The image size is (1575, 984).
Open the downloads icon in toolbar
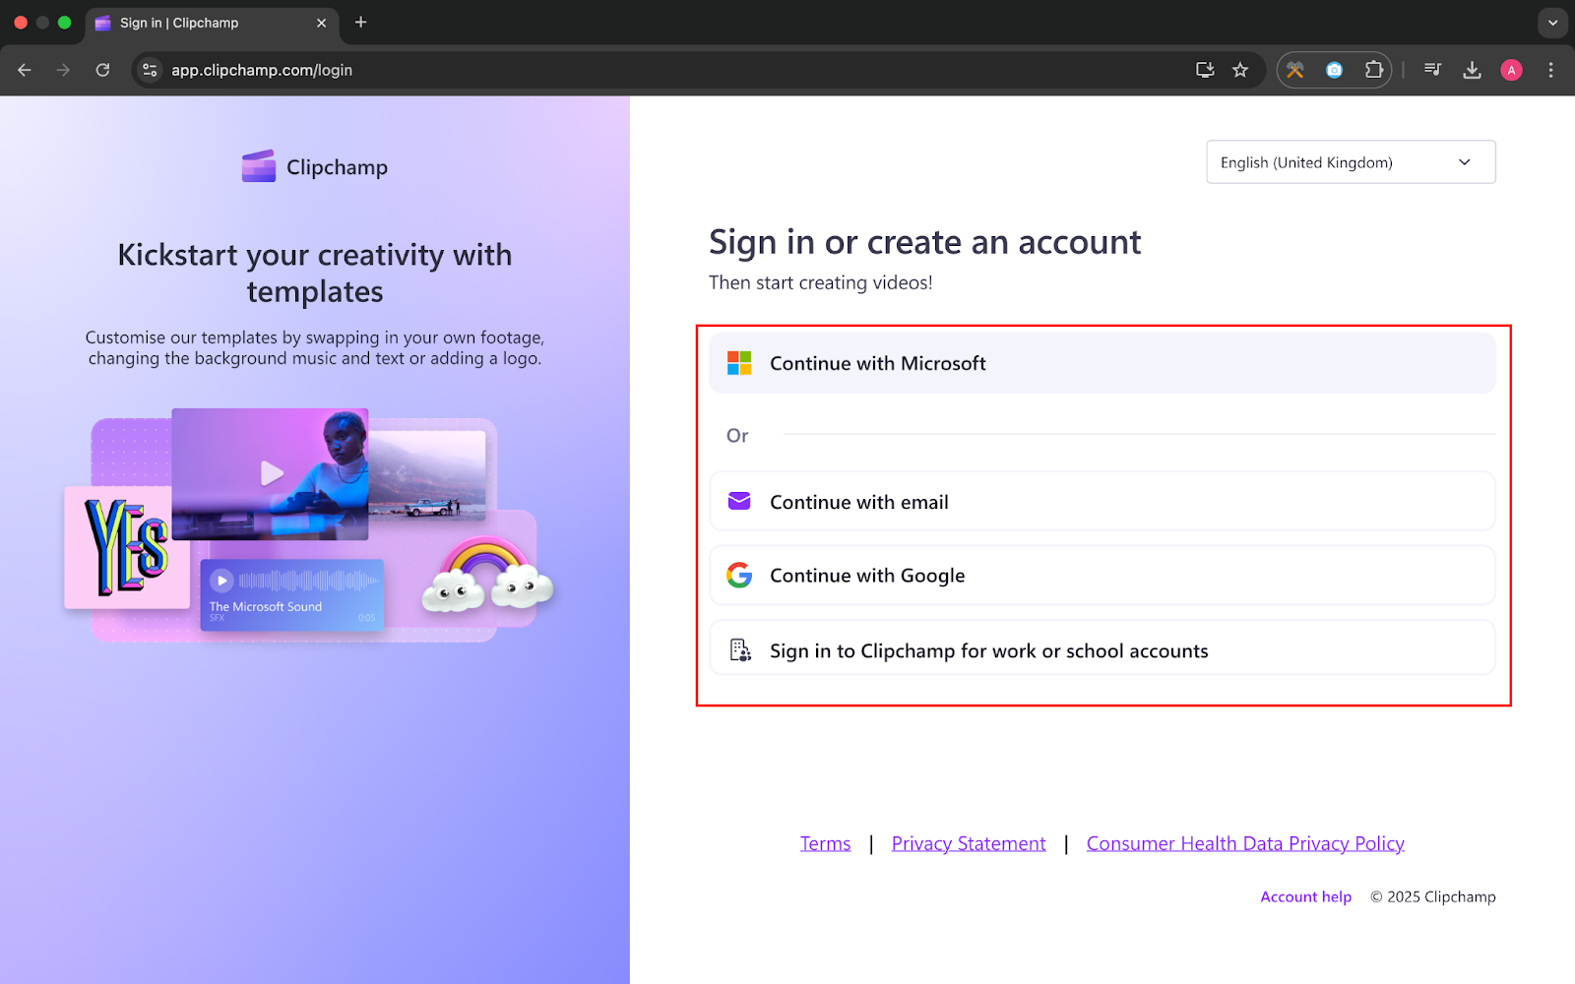[1472, 70]
